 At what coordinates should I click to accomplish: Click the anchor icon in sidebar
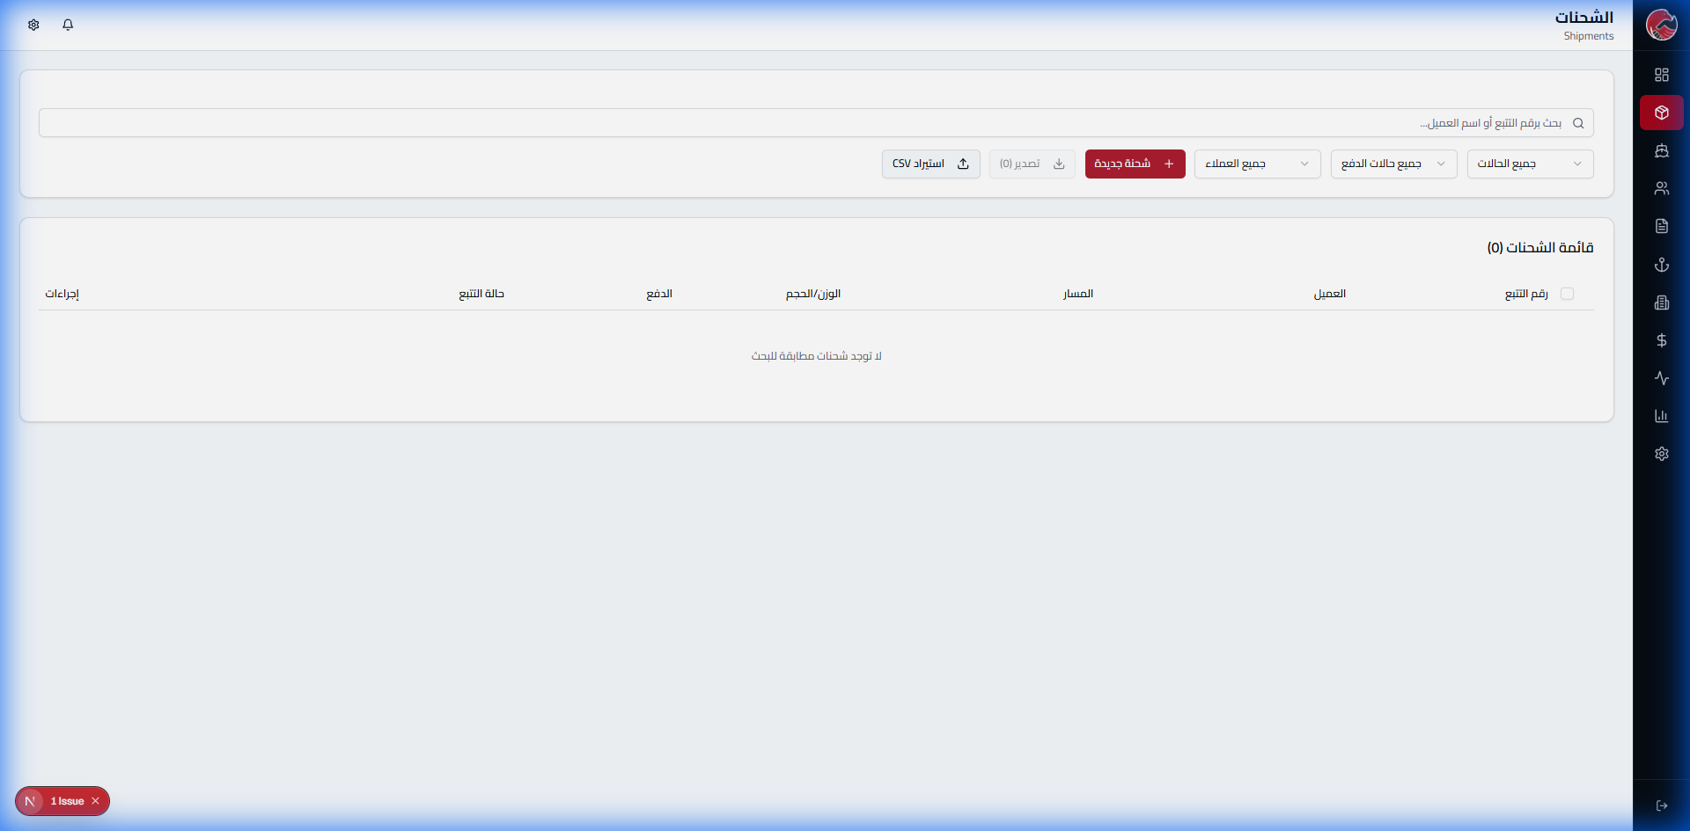[x=1661, y=265]
